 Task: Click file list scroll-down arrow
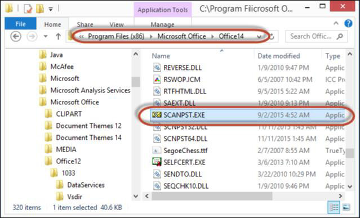click(x=350, y=186)
